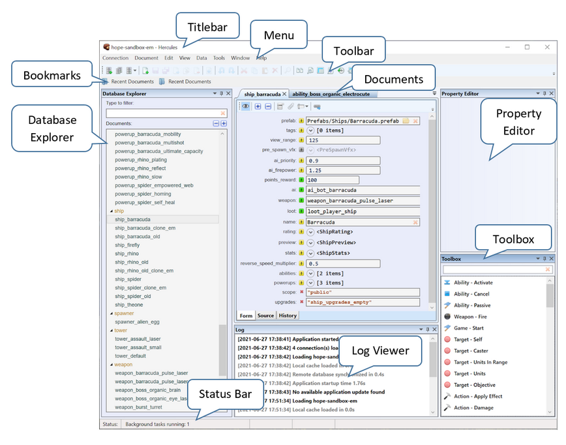Clear the Database Explorer filter with X icon

pyautogui.click(x=223, y=113)
